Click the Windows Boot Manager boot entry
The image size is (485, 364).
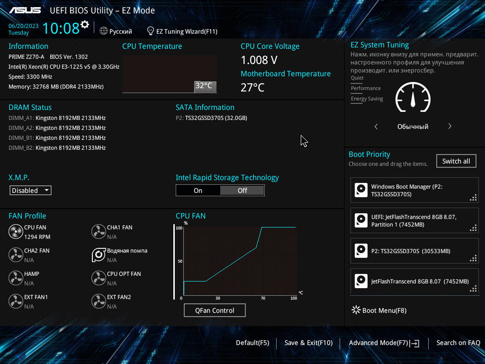tap(414, 190)
